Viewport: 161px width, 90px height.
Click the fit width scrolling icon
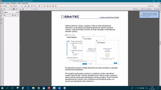(33, 9)
